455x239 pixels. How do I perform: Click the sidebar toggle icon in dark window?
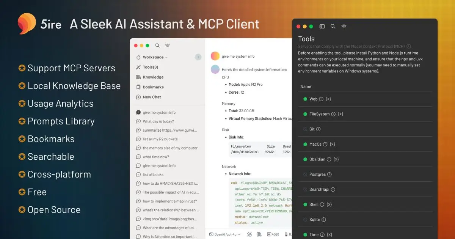[x=322, y=27]
